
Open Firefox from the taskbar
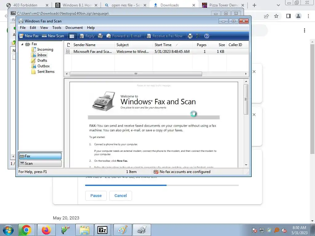click(x=46, y=230)
